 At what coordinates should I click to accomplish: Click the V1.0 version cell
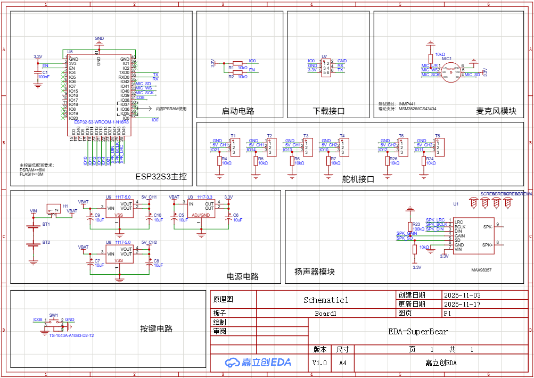click(x=319, y=363)
